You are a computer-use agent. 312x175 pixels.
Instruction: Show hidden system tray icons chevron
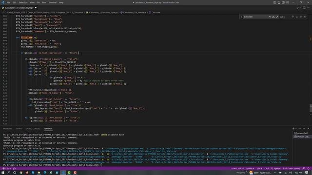[x=275, y=173]
